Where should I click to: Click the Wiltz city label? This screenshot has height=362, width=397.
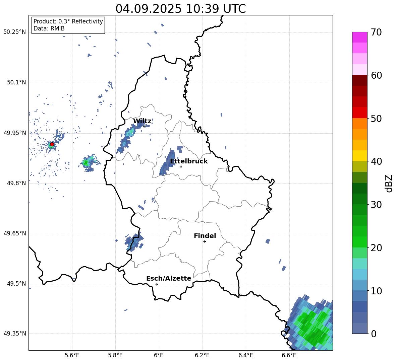click(142, 121)
